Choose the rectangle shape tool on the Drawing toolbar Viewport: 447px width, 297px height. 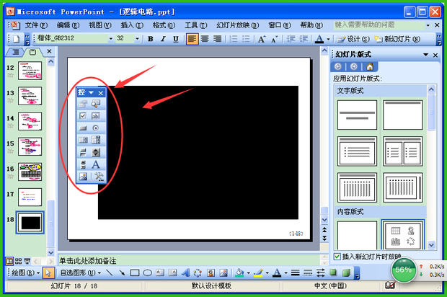(x=134, y=273)
